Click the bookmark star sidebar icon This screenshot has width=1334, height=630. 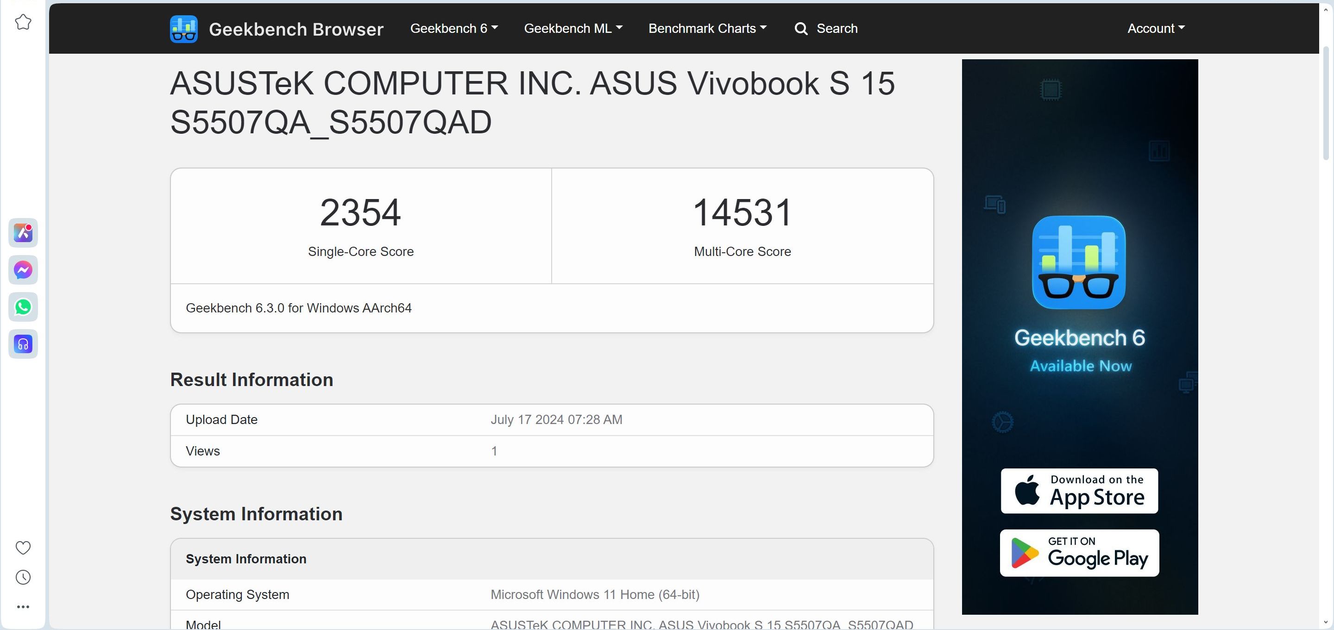pyautogui.click(x=23, y=22)
